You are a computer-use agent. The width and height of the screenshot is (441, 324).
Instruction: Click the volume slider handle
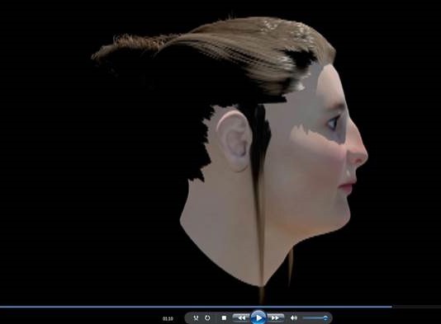[x=325, y=318]
